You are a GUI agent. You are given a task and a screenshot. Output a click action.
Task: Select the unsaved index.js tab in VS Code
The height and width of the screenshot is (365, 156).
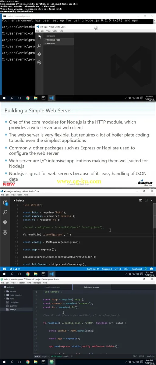click(19, 201)
